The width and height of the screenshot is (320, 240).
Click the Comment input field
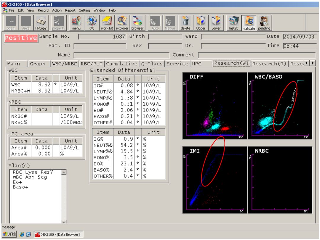point(257,55)
